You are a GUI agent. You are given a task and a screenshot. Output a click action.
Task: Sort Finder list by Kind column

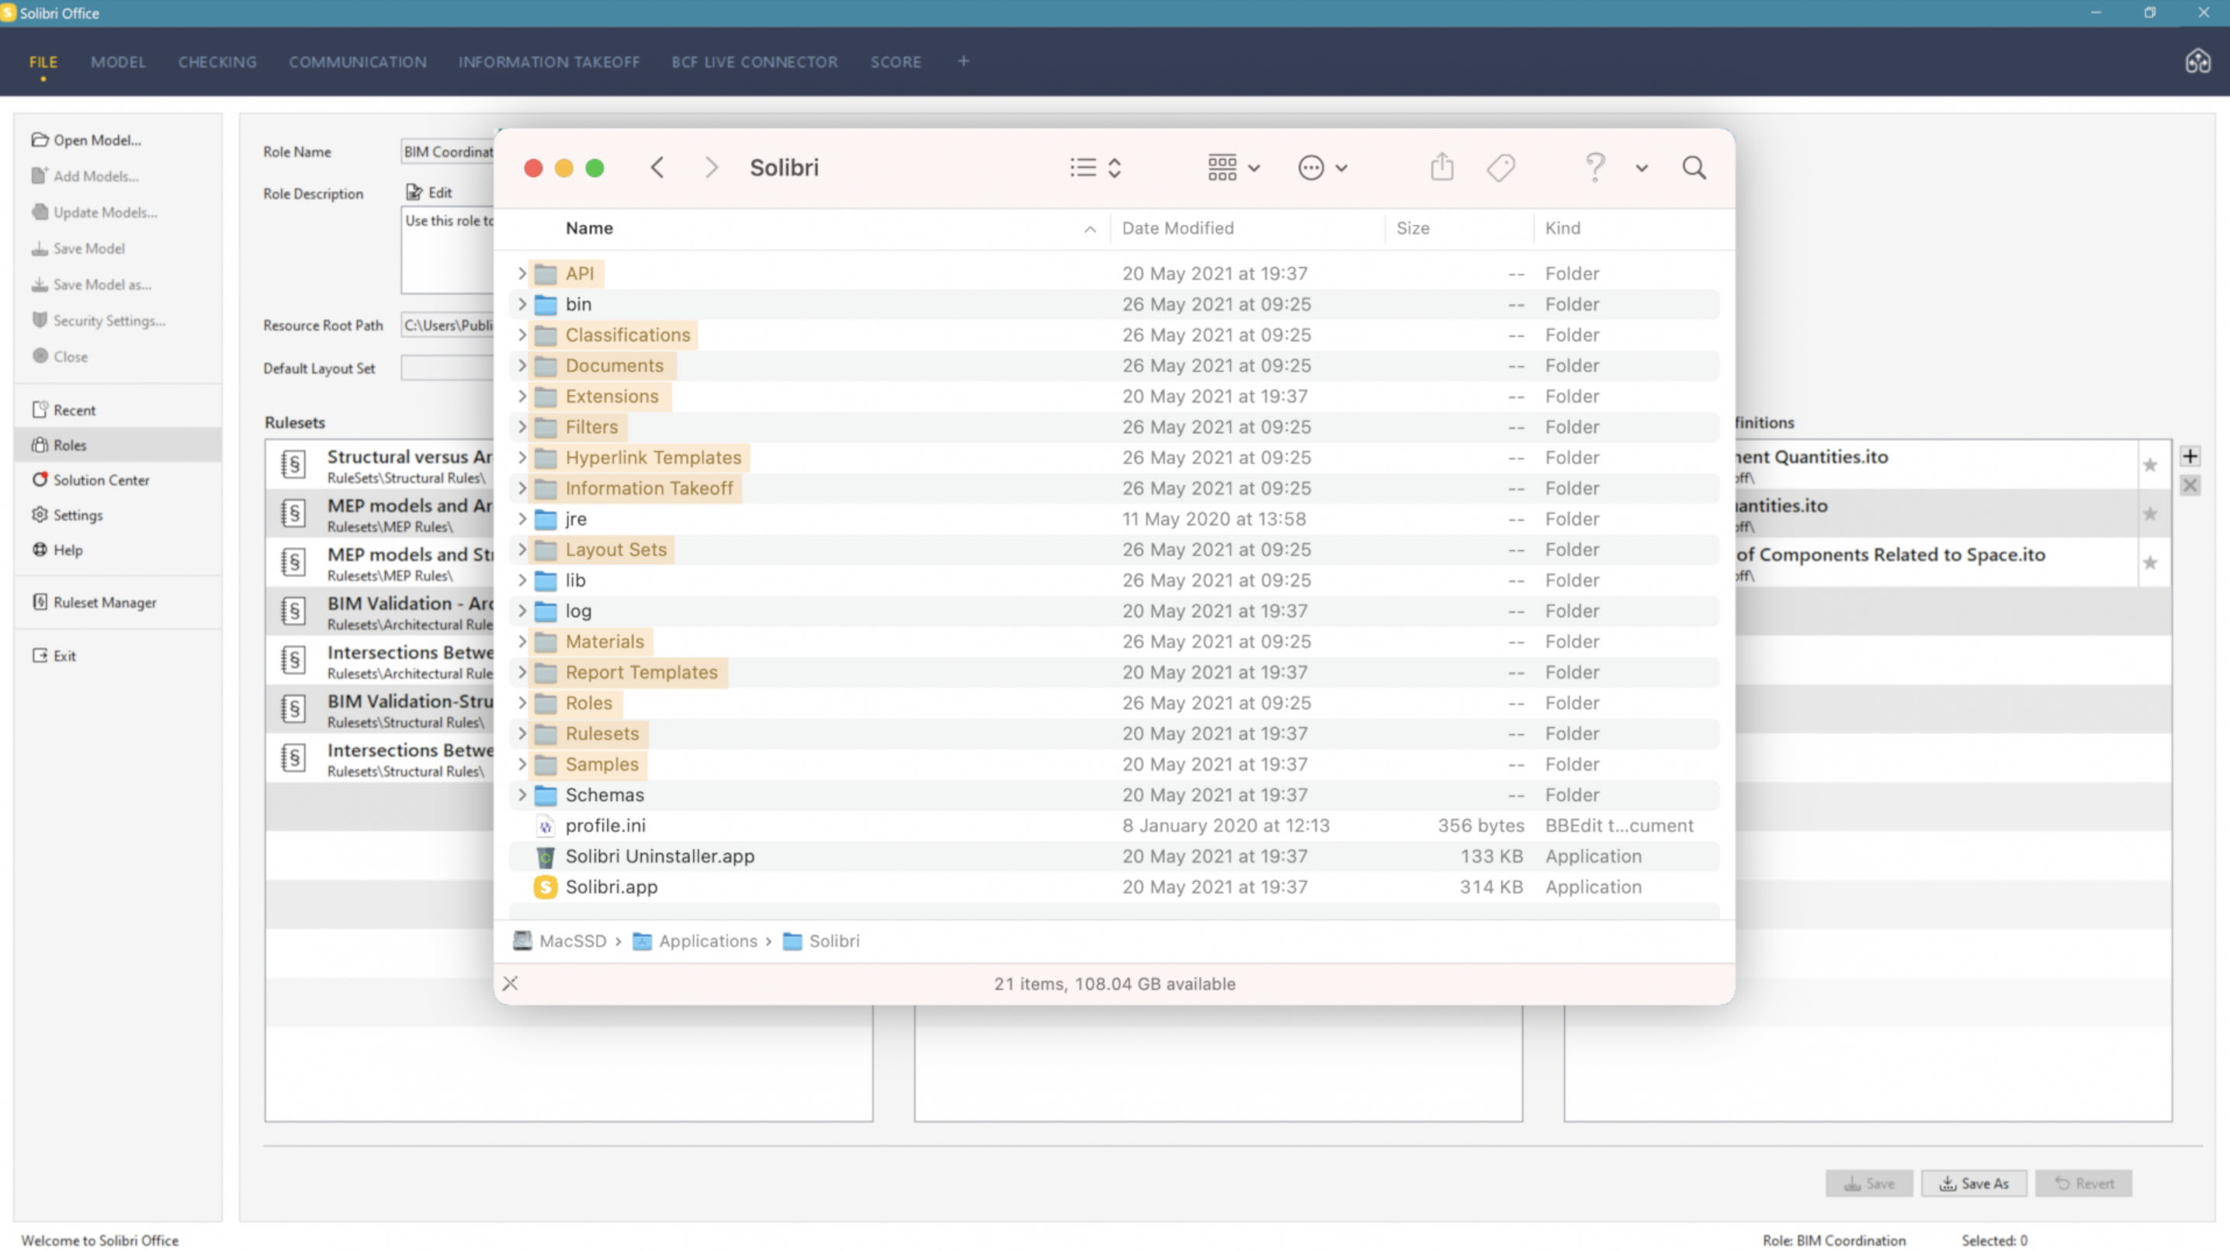pos(1562,227)
